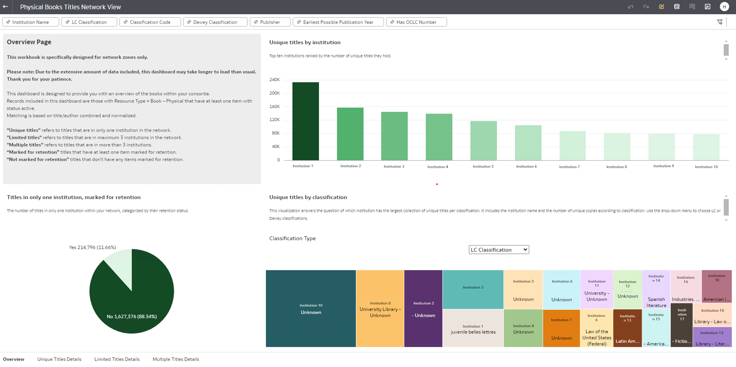Click the redo arrow icon
Screen dimensions: 736x367
coord(646,7)
